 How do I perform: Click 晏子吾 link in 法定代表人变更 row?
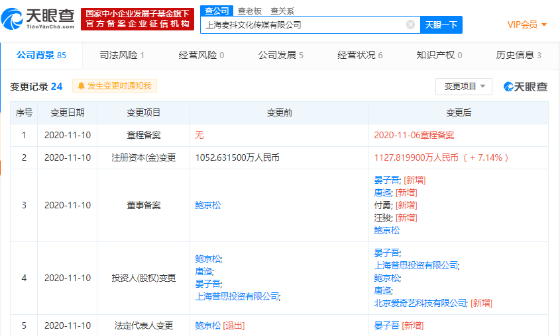387,325
